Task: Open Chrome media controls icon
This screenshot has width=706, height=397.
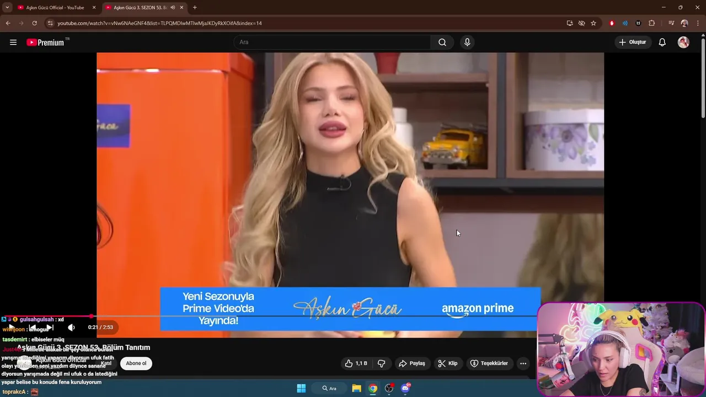Action: pos(671,23)
